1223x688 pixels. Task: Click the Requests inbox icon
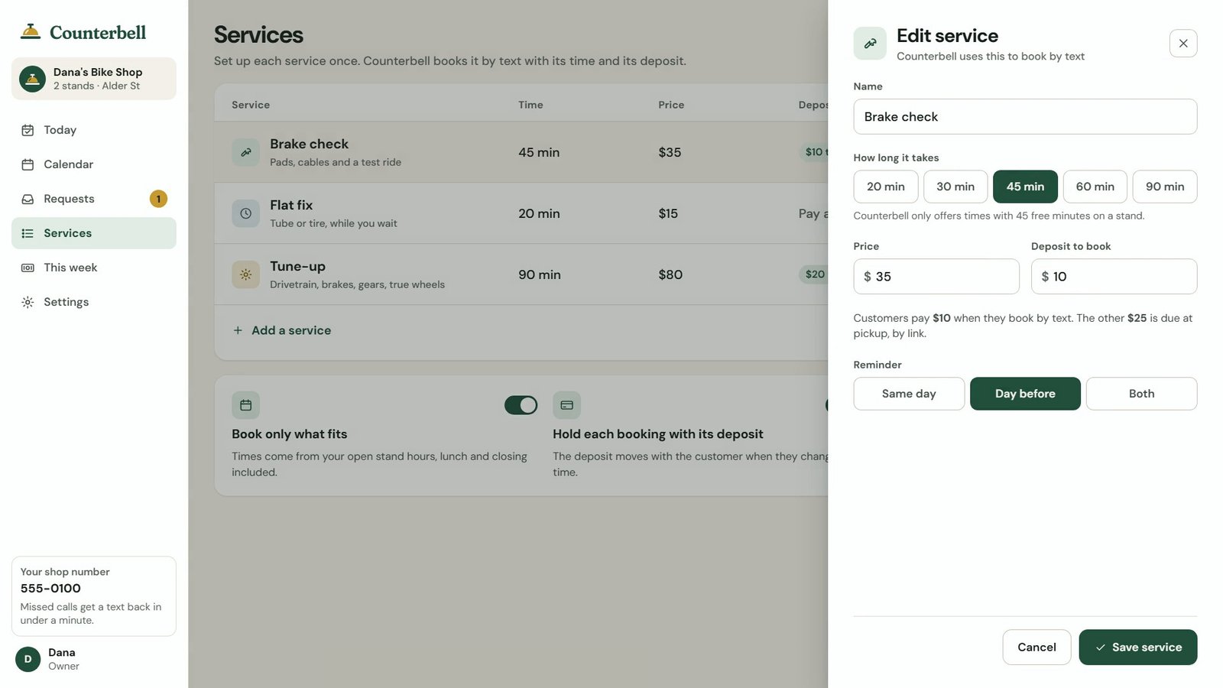click(28, 199)
